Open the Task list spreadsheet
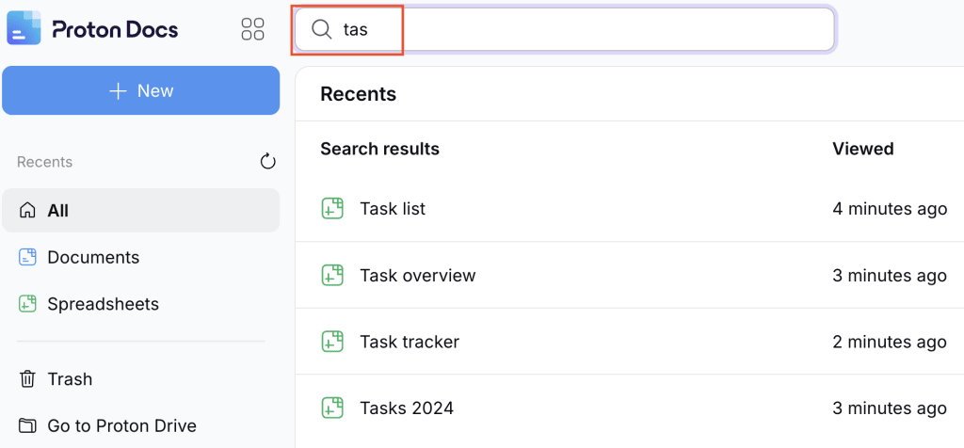The height and width of the screenshot is (448, 964). click(393, 208)
